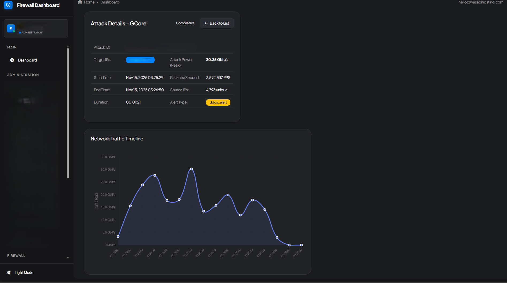Click the MAIN section header
Screen dimensions: 507x283
coord(12,47)
